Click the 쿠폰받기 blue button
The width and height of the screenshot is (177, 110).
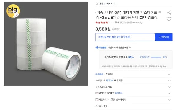point(164,37)
